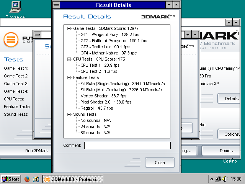Select the Vertex Shader result row

click(103, 96)
